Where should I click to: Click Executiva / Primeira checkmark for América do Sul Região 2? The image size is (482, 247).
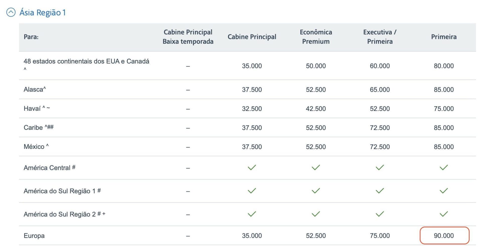pyautogui.click(x=380, y=214)
